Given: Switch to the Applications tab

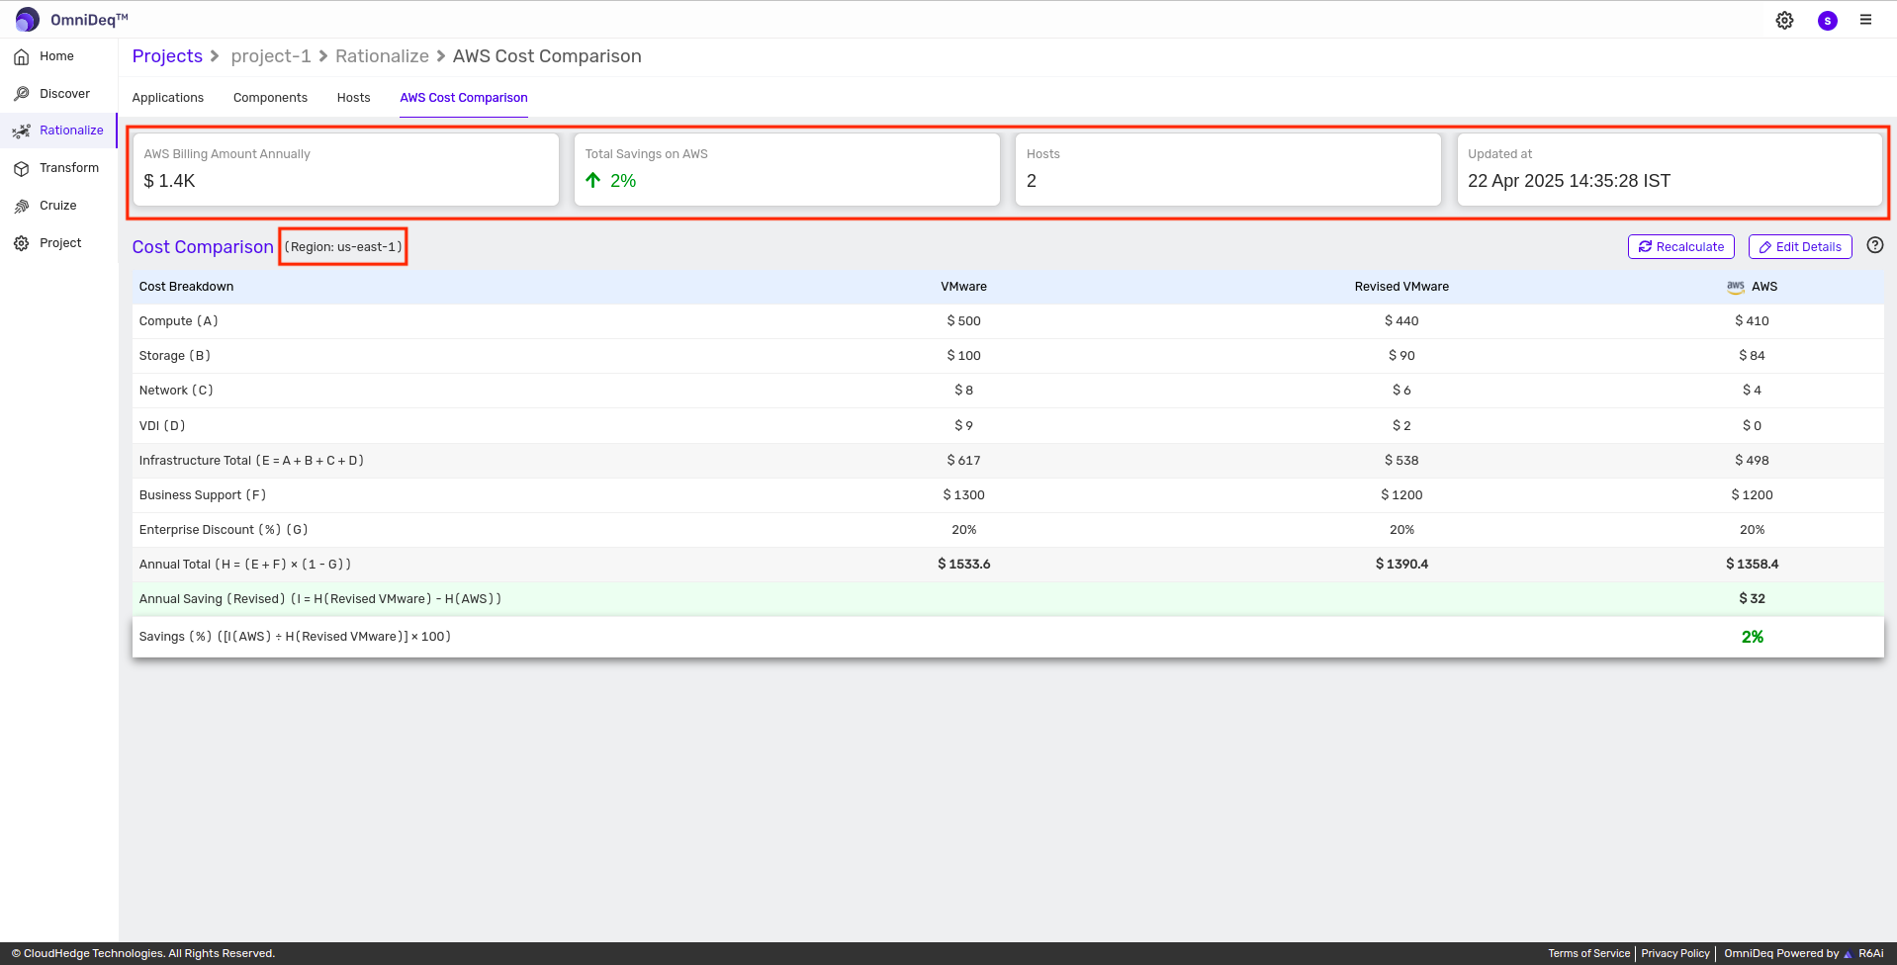Looking at the screenshot, I should click(168, 98).
